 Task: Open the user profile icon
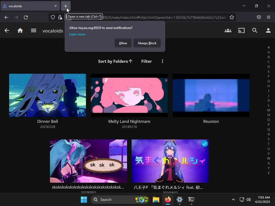[268, 31]
